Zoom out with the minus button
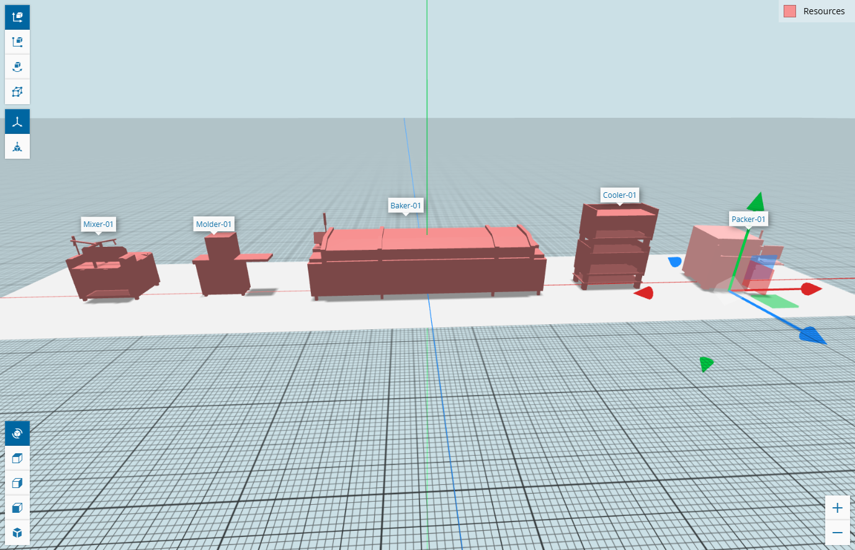This screenshot has width=855, height=550. pos(837,533)
